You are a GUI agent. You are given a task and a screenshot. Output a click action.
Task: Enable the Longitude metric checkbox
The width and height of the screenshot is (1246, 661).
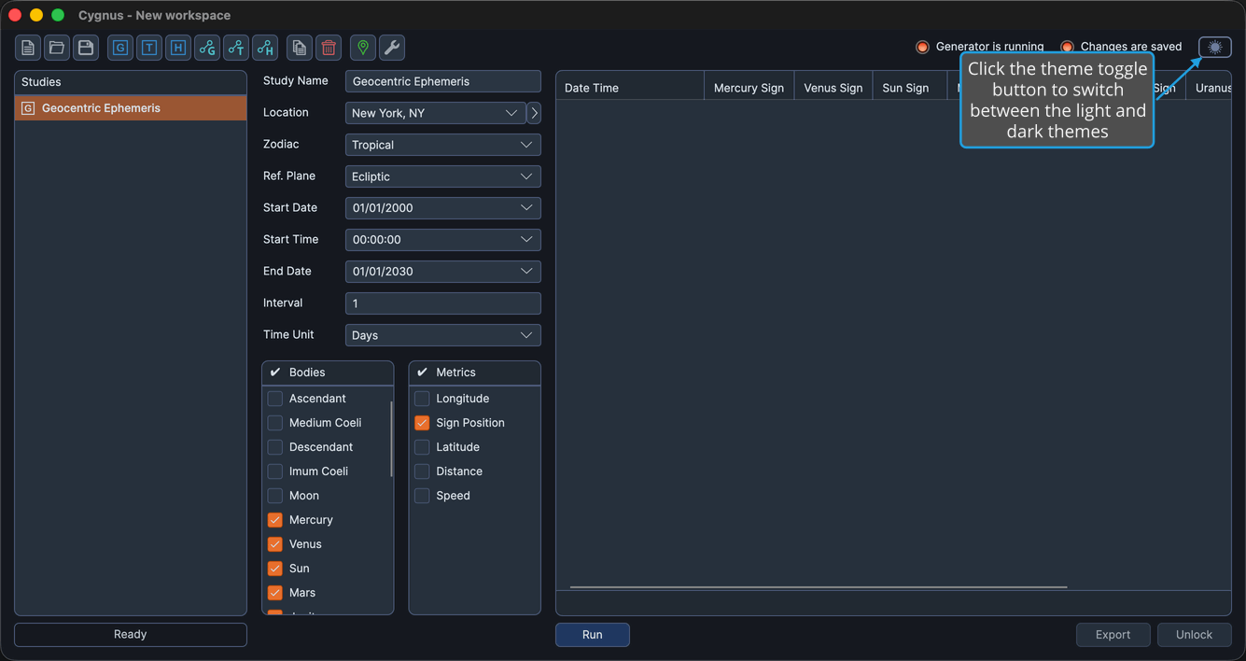click(422, 399)
